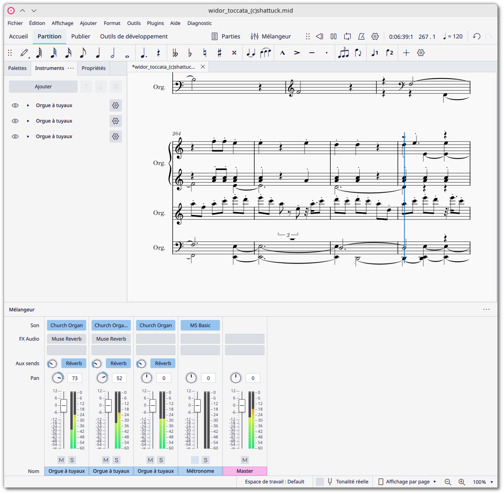Toggle the augmentation dot
504x494 pixels.
coord(143,53)
